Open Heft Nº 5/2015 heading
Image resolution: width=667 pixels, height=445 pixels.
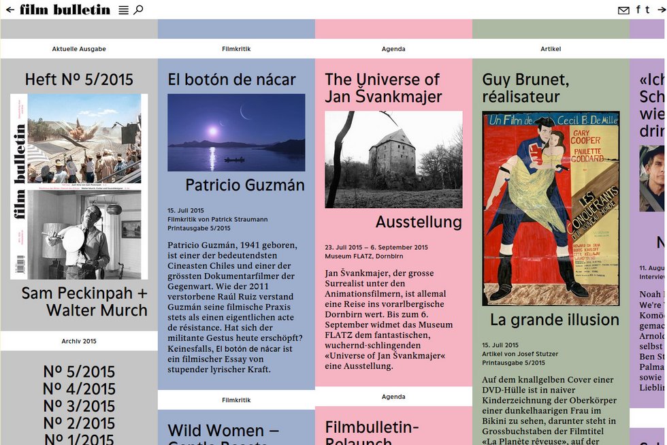pyautogui.click(x=79, y=80)
